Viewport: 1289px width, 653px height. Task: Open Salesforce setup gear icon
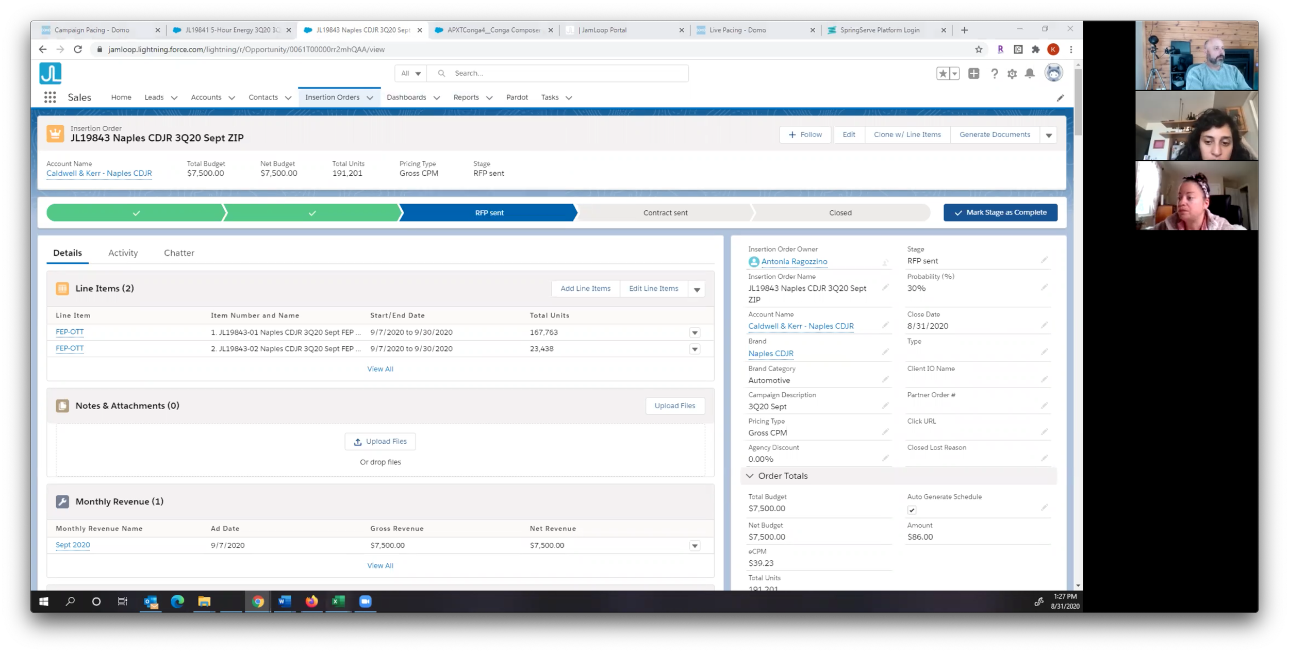click(x=1012, y=74)
